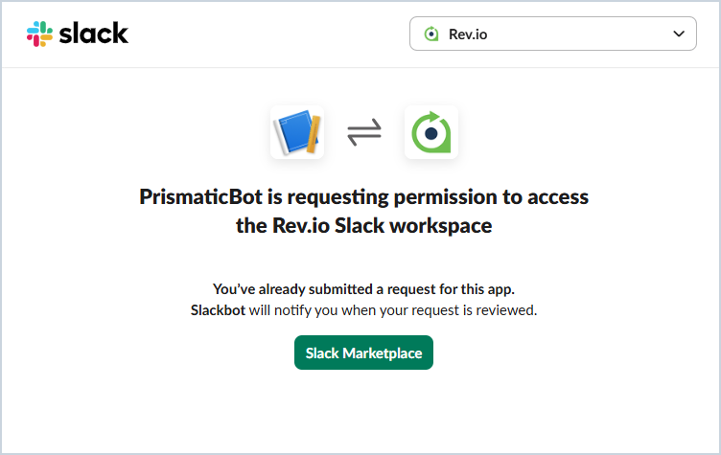The image size is (721, 455).
Task: Click the bold Slackbot name
Action: tap(218, 310)
